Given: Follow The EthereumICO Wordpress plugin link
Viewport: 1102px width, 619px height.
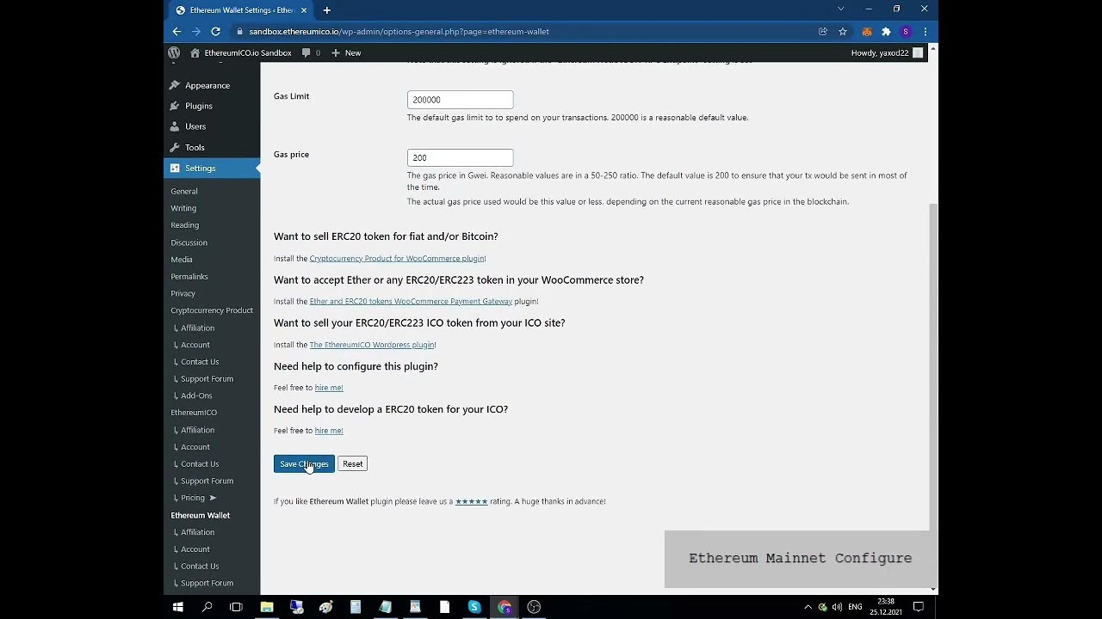Looking at the screenshot, I should 372,345.
